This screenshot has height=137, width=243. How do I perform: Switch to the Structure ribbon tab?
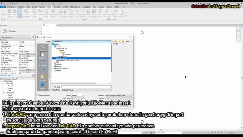[21, 7]
